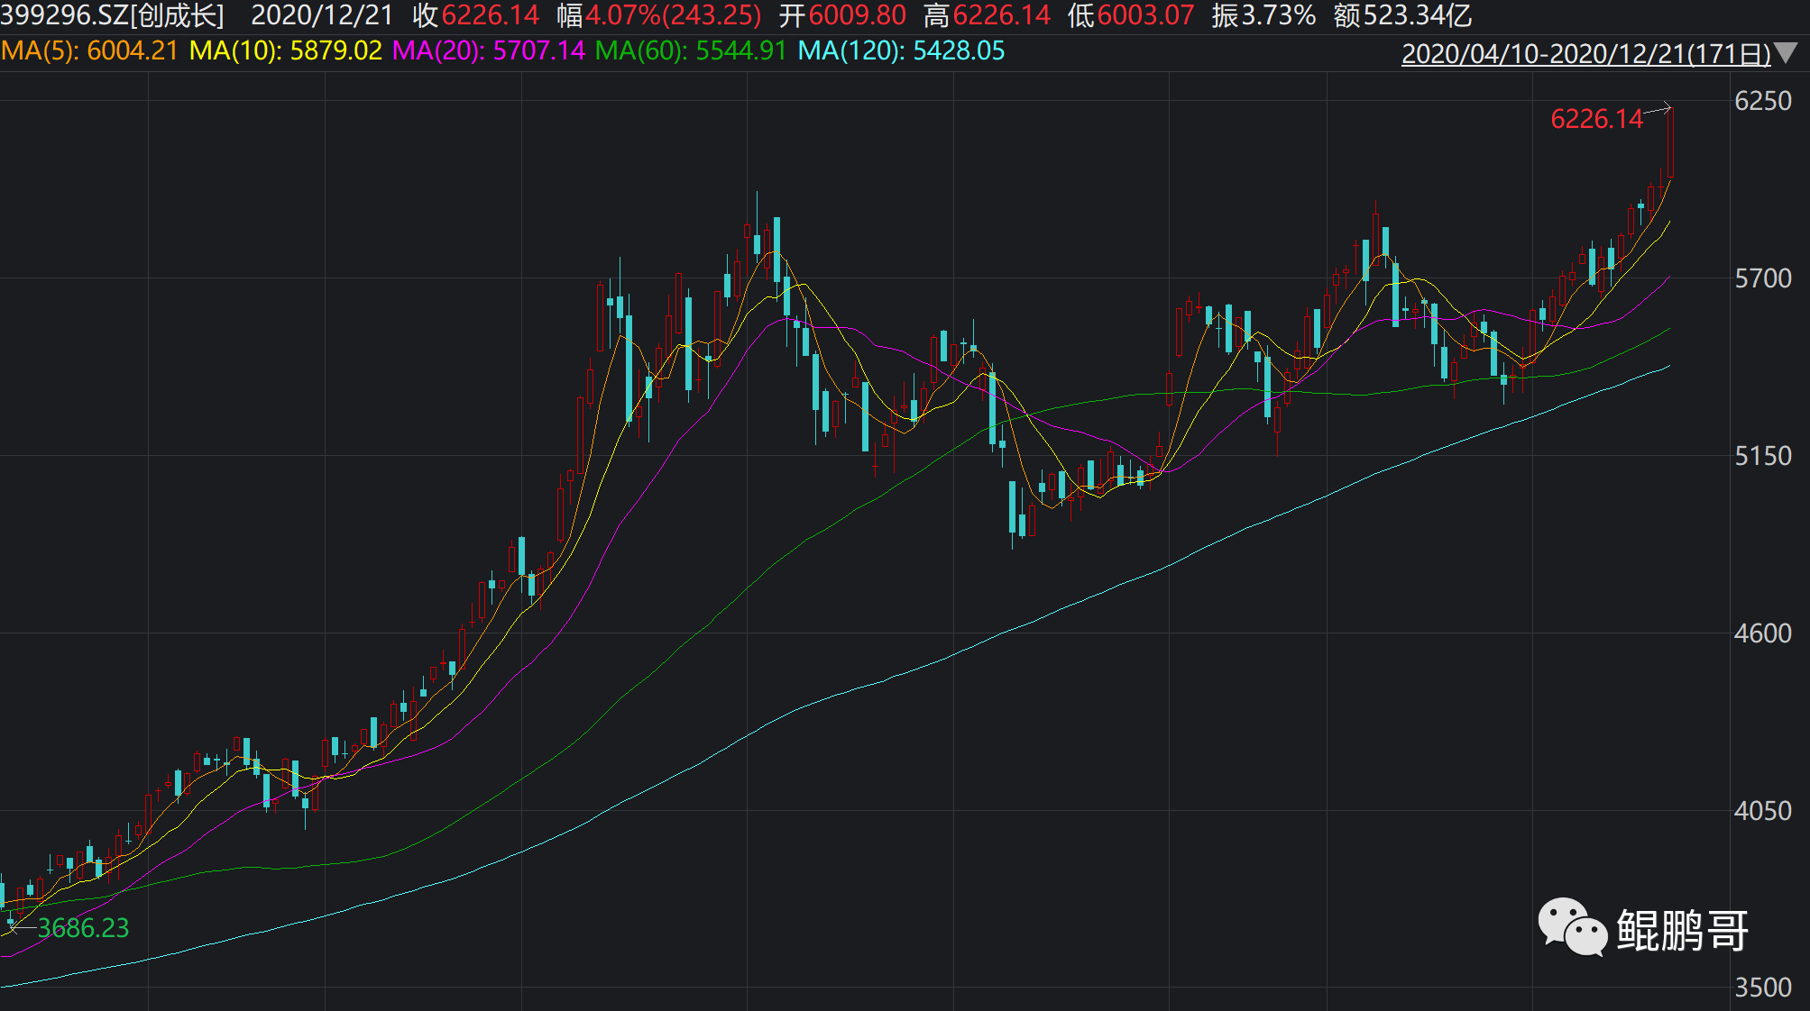Click the 6250 price axis label
The height and width of the screenshot is (1011, 1810).
pyautogui.click(x=1763, y=101)
